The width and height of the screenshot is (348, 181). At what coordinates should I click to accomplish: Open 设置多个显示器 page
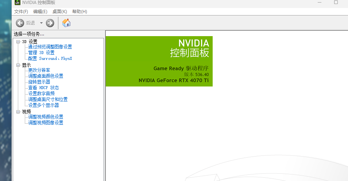click(x=43, y=105)
